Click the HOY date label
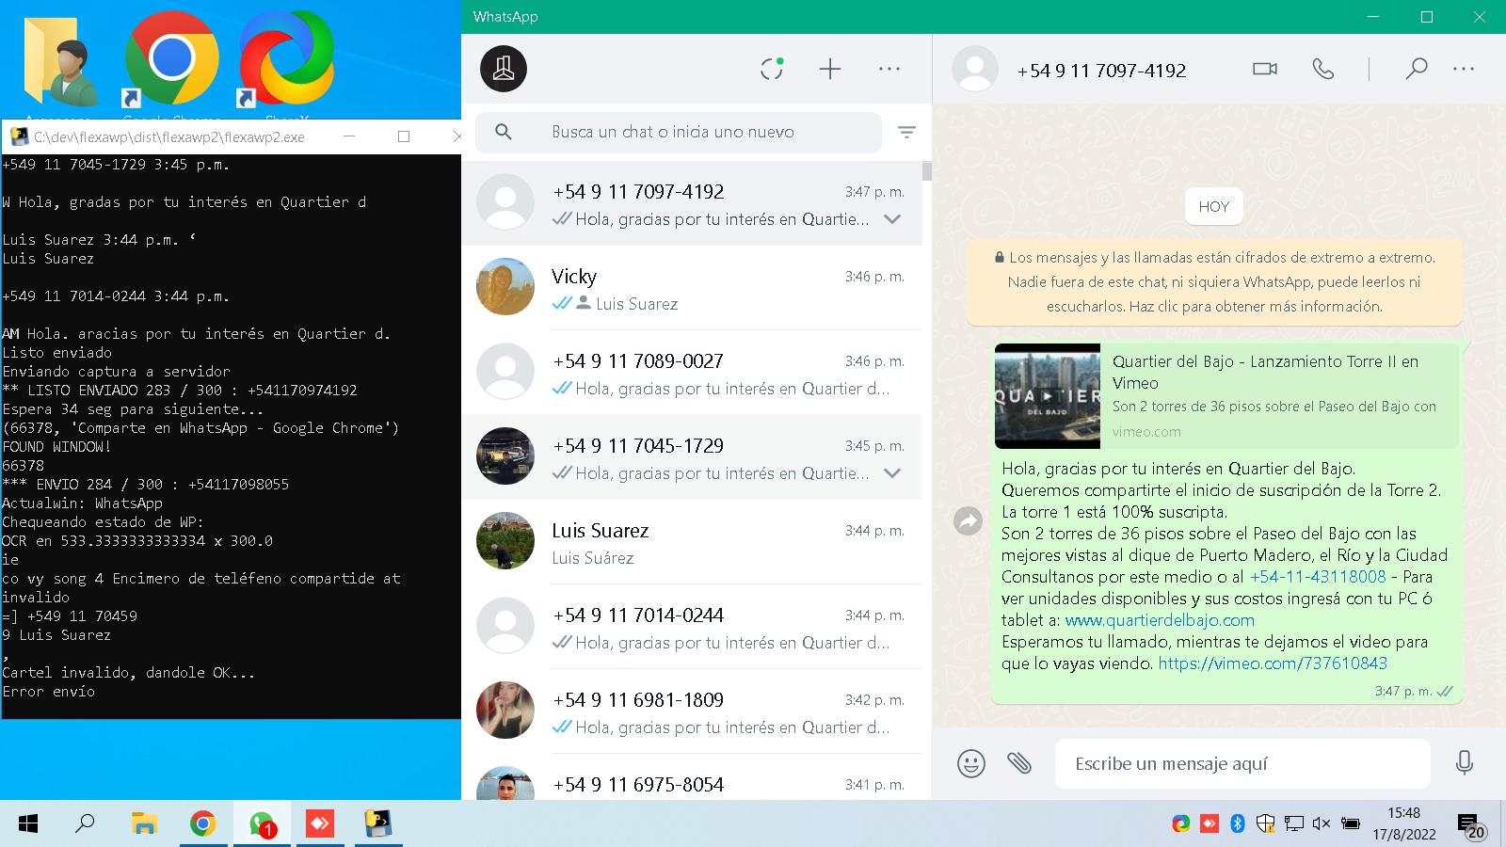1506x847 pixels. click(x=1214, y=207)
